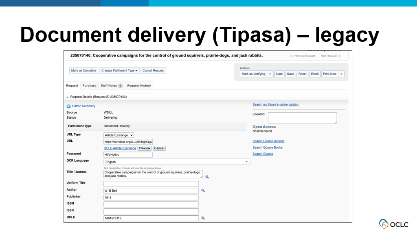
Task: Open dropdown arrow next to Mark as Verifying
Action: coord(270,74)
